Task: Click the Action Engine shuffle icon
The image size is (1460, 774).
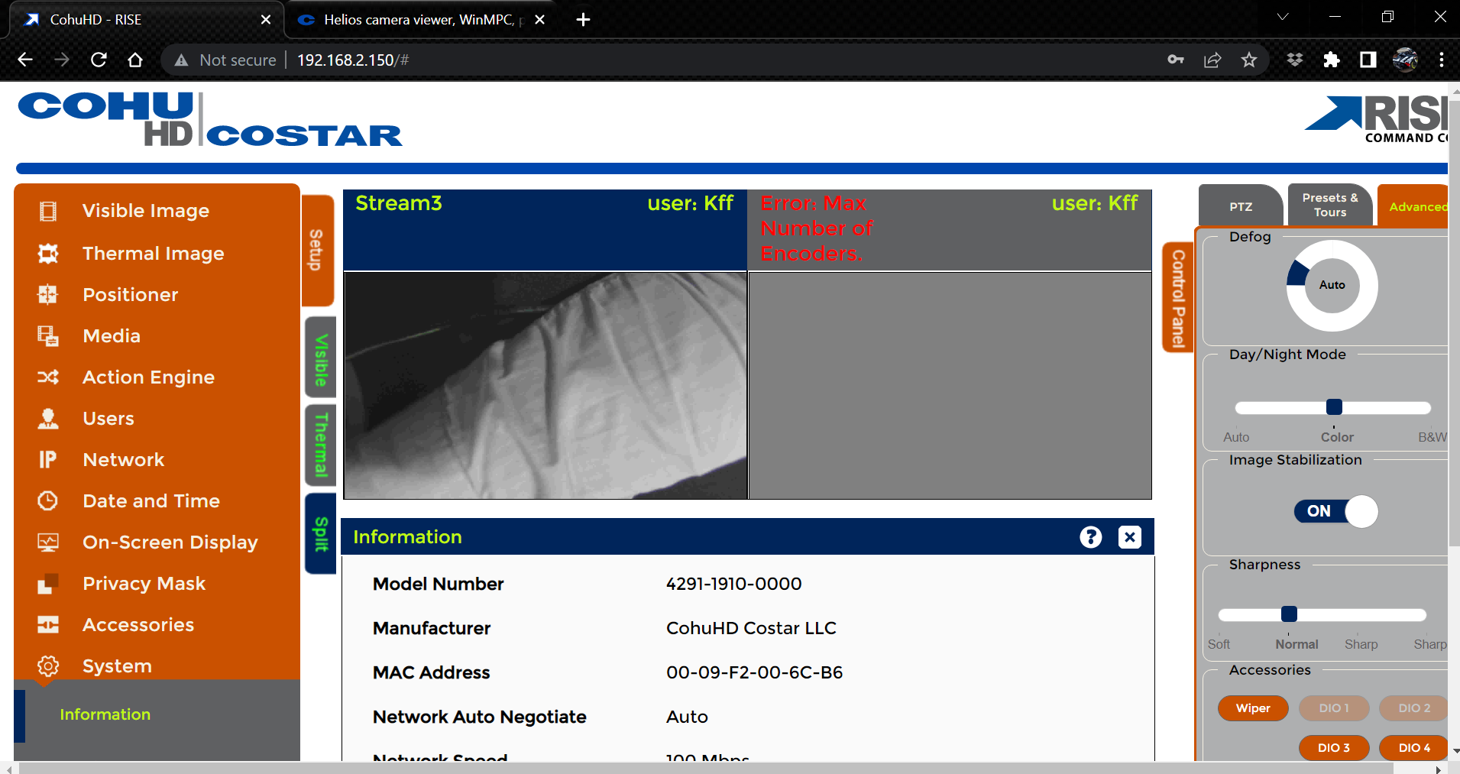Action: [x=48, y=377]
